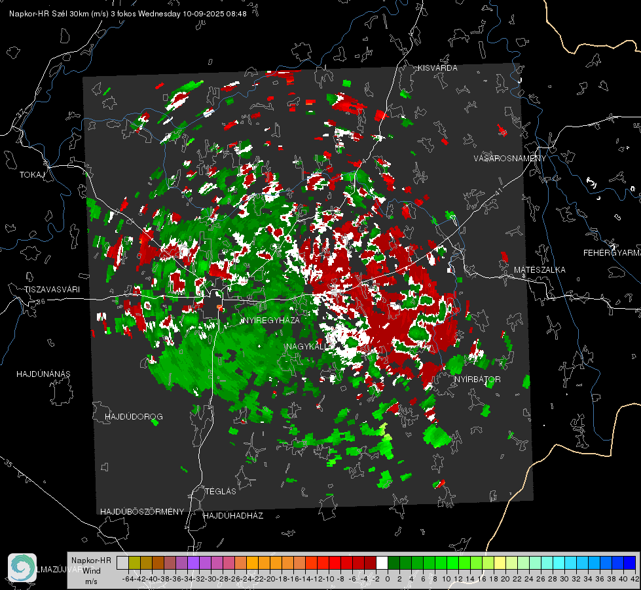
Task: Pick the bright red swatch between -10 and -8
Action: (x=335, y=562)
